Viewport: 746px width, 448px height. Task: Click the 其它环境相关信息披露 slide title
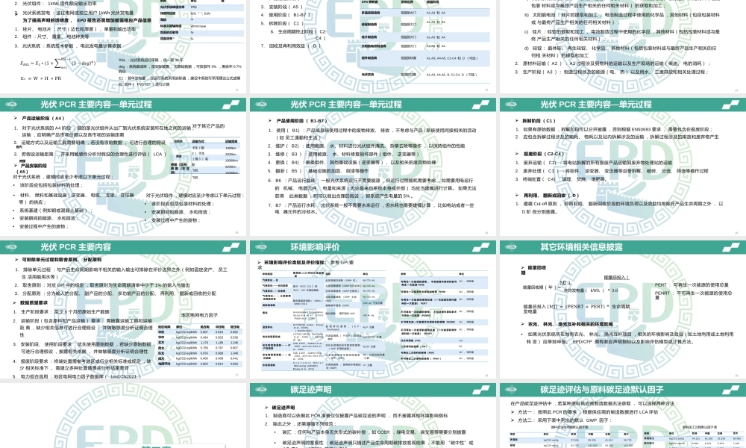581,247
